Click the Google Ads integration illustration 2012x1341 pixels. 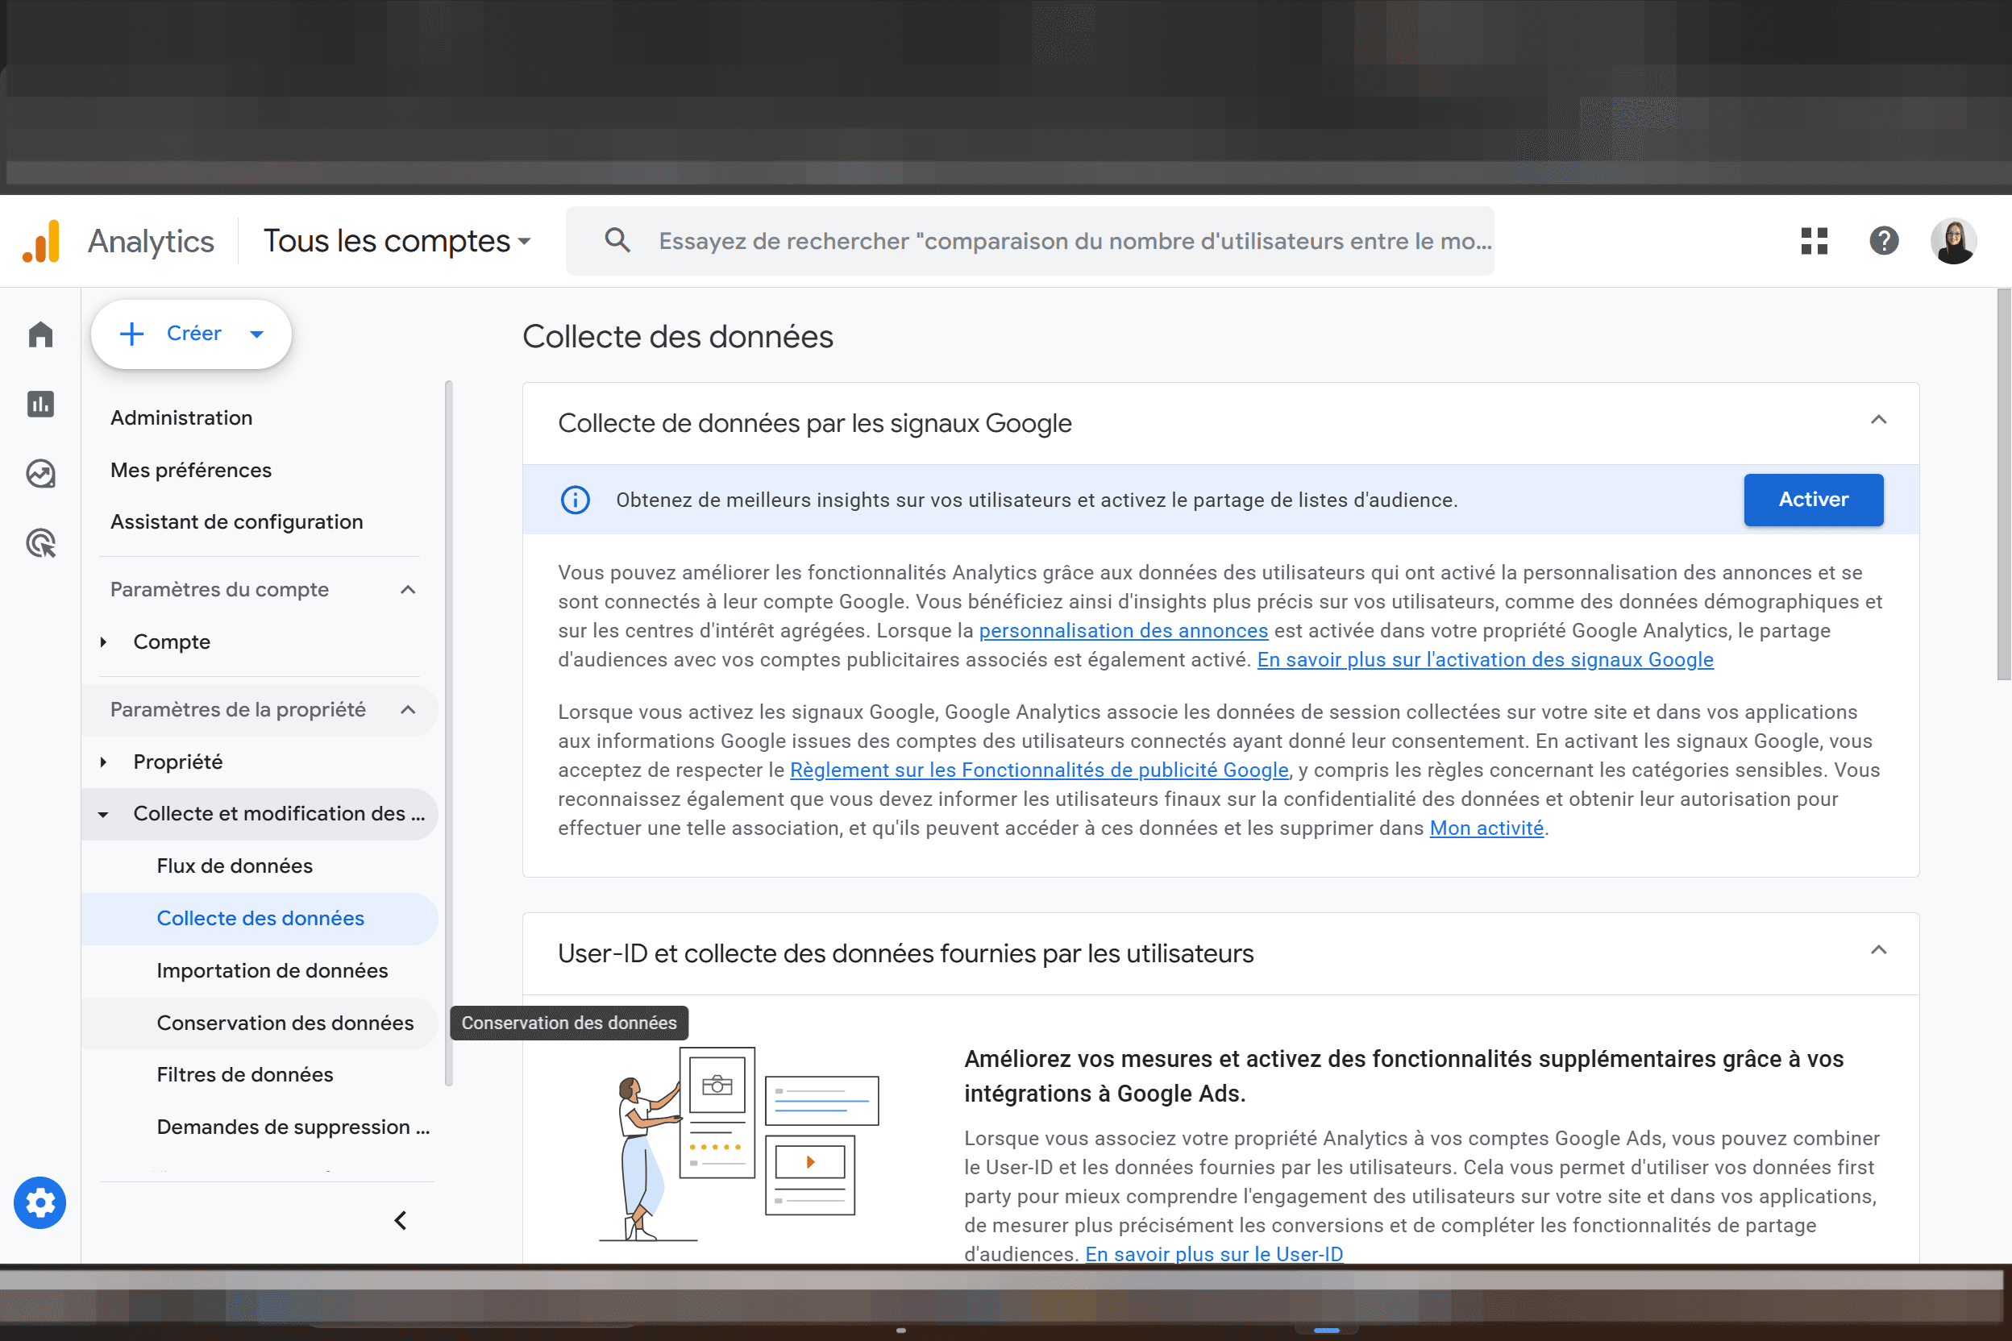[739, 1144]
